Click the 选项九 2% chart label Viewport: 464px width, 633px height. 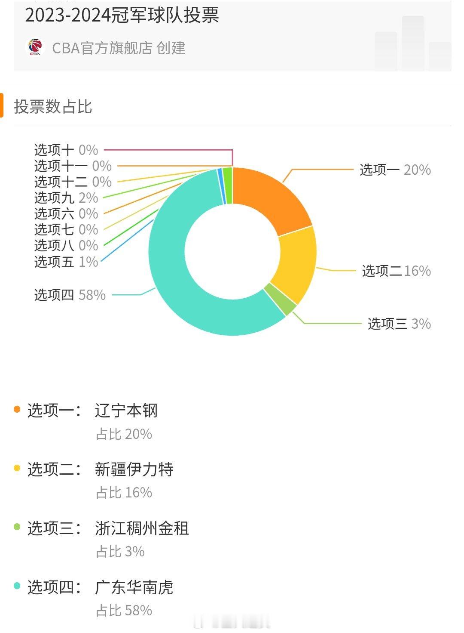pos(66,198)
